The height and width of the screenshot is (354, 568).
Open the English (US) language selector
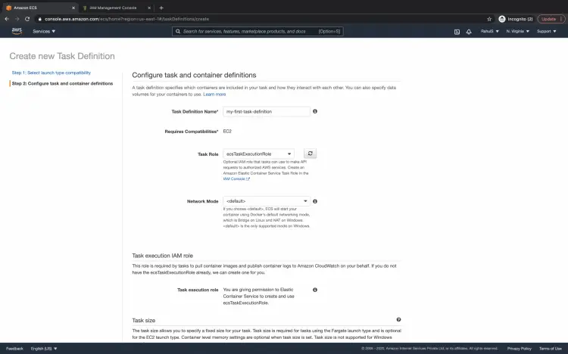[x=44, y=349]
